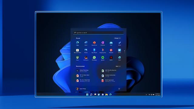This screenshot has width=194, height=109.
Task: Open Microsoft Store from pinned apps
Action: pos(78,51)
